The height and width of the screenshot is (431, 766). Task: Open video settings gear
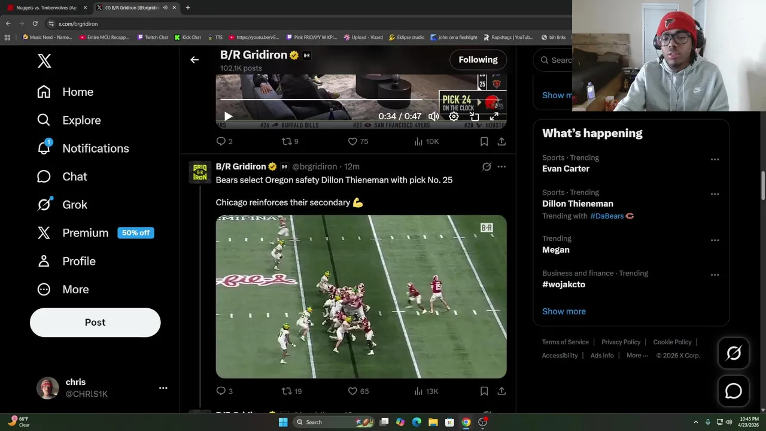pos(454,116)
